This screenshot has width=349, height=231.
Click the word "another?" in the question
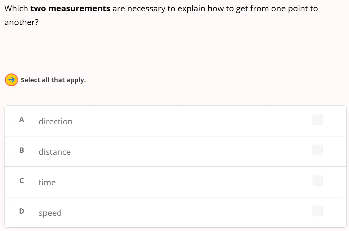(x=22, y=22)
